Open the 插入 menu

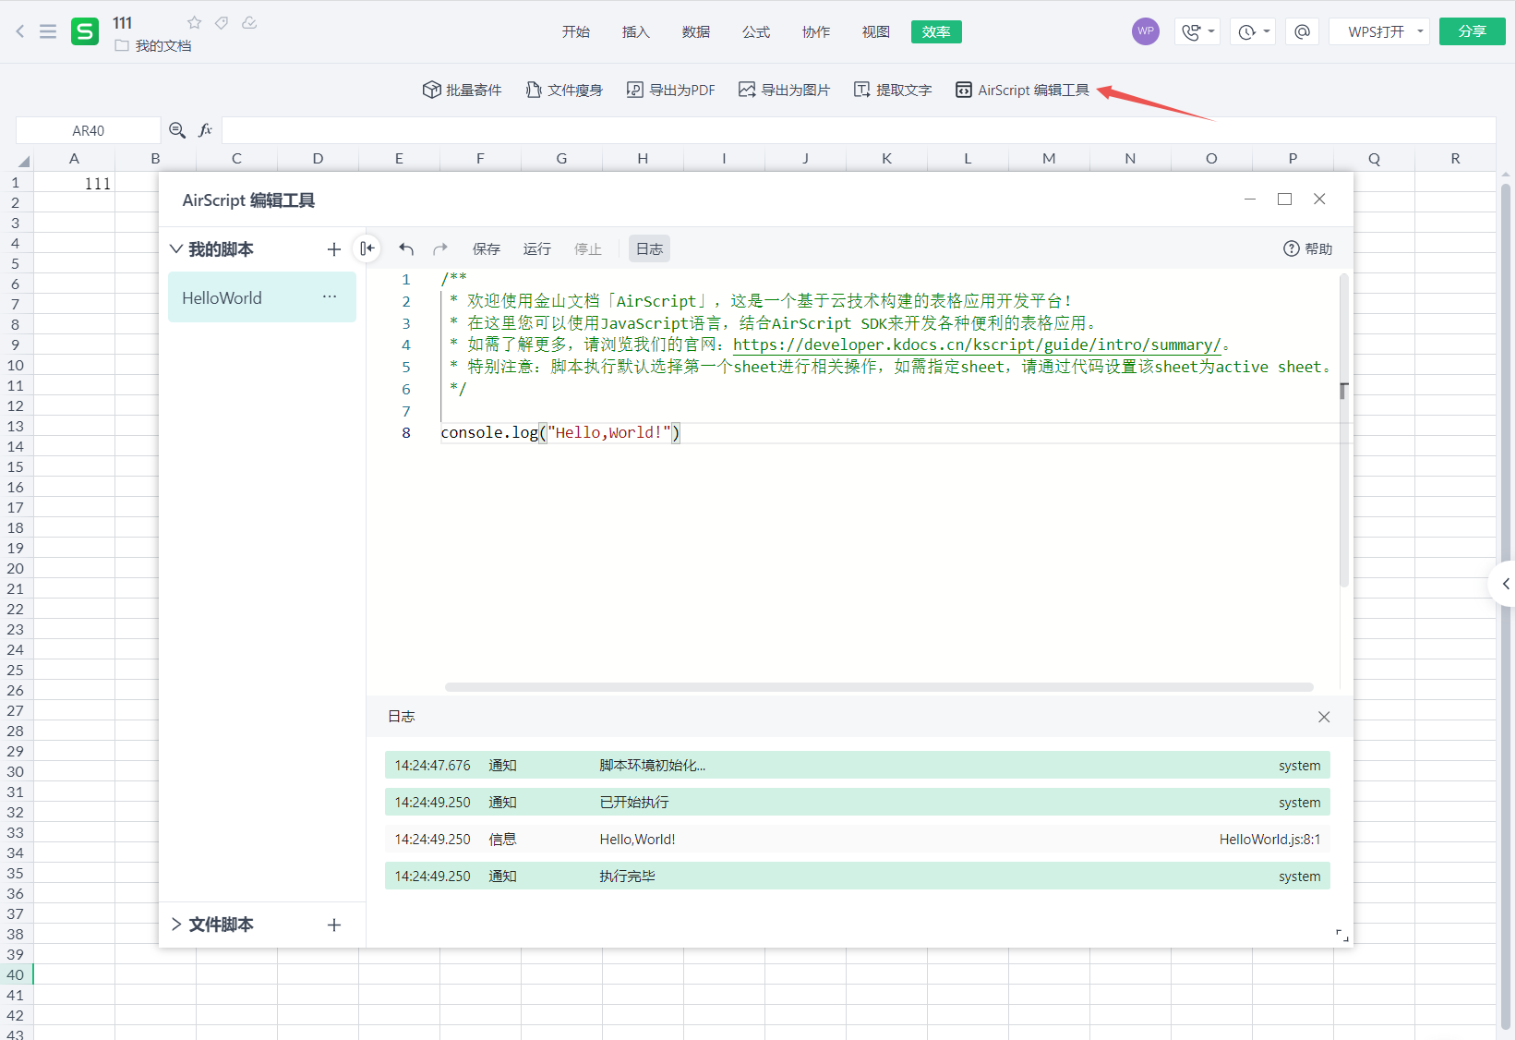pyautogui.click(x=635, y=30)
